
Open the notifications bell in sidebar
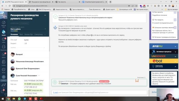3,91
